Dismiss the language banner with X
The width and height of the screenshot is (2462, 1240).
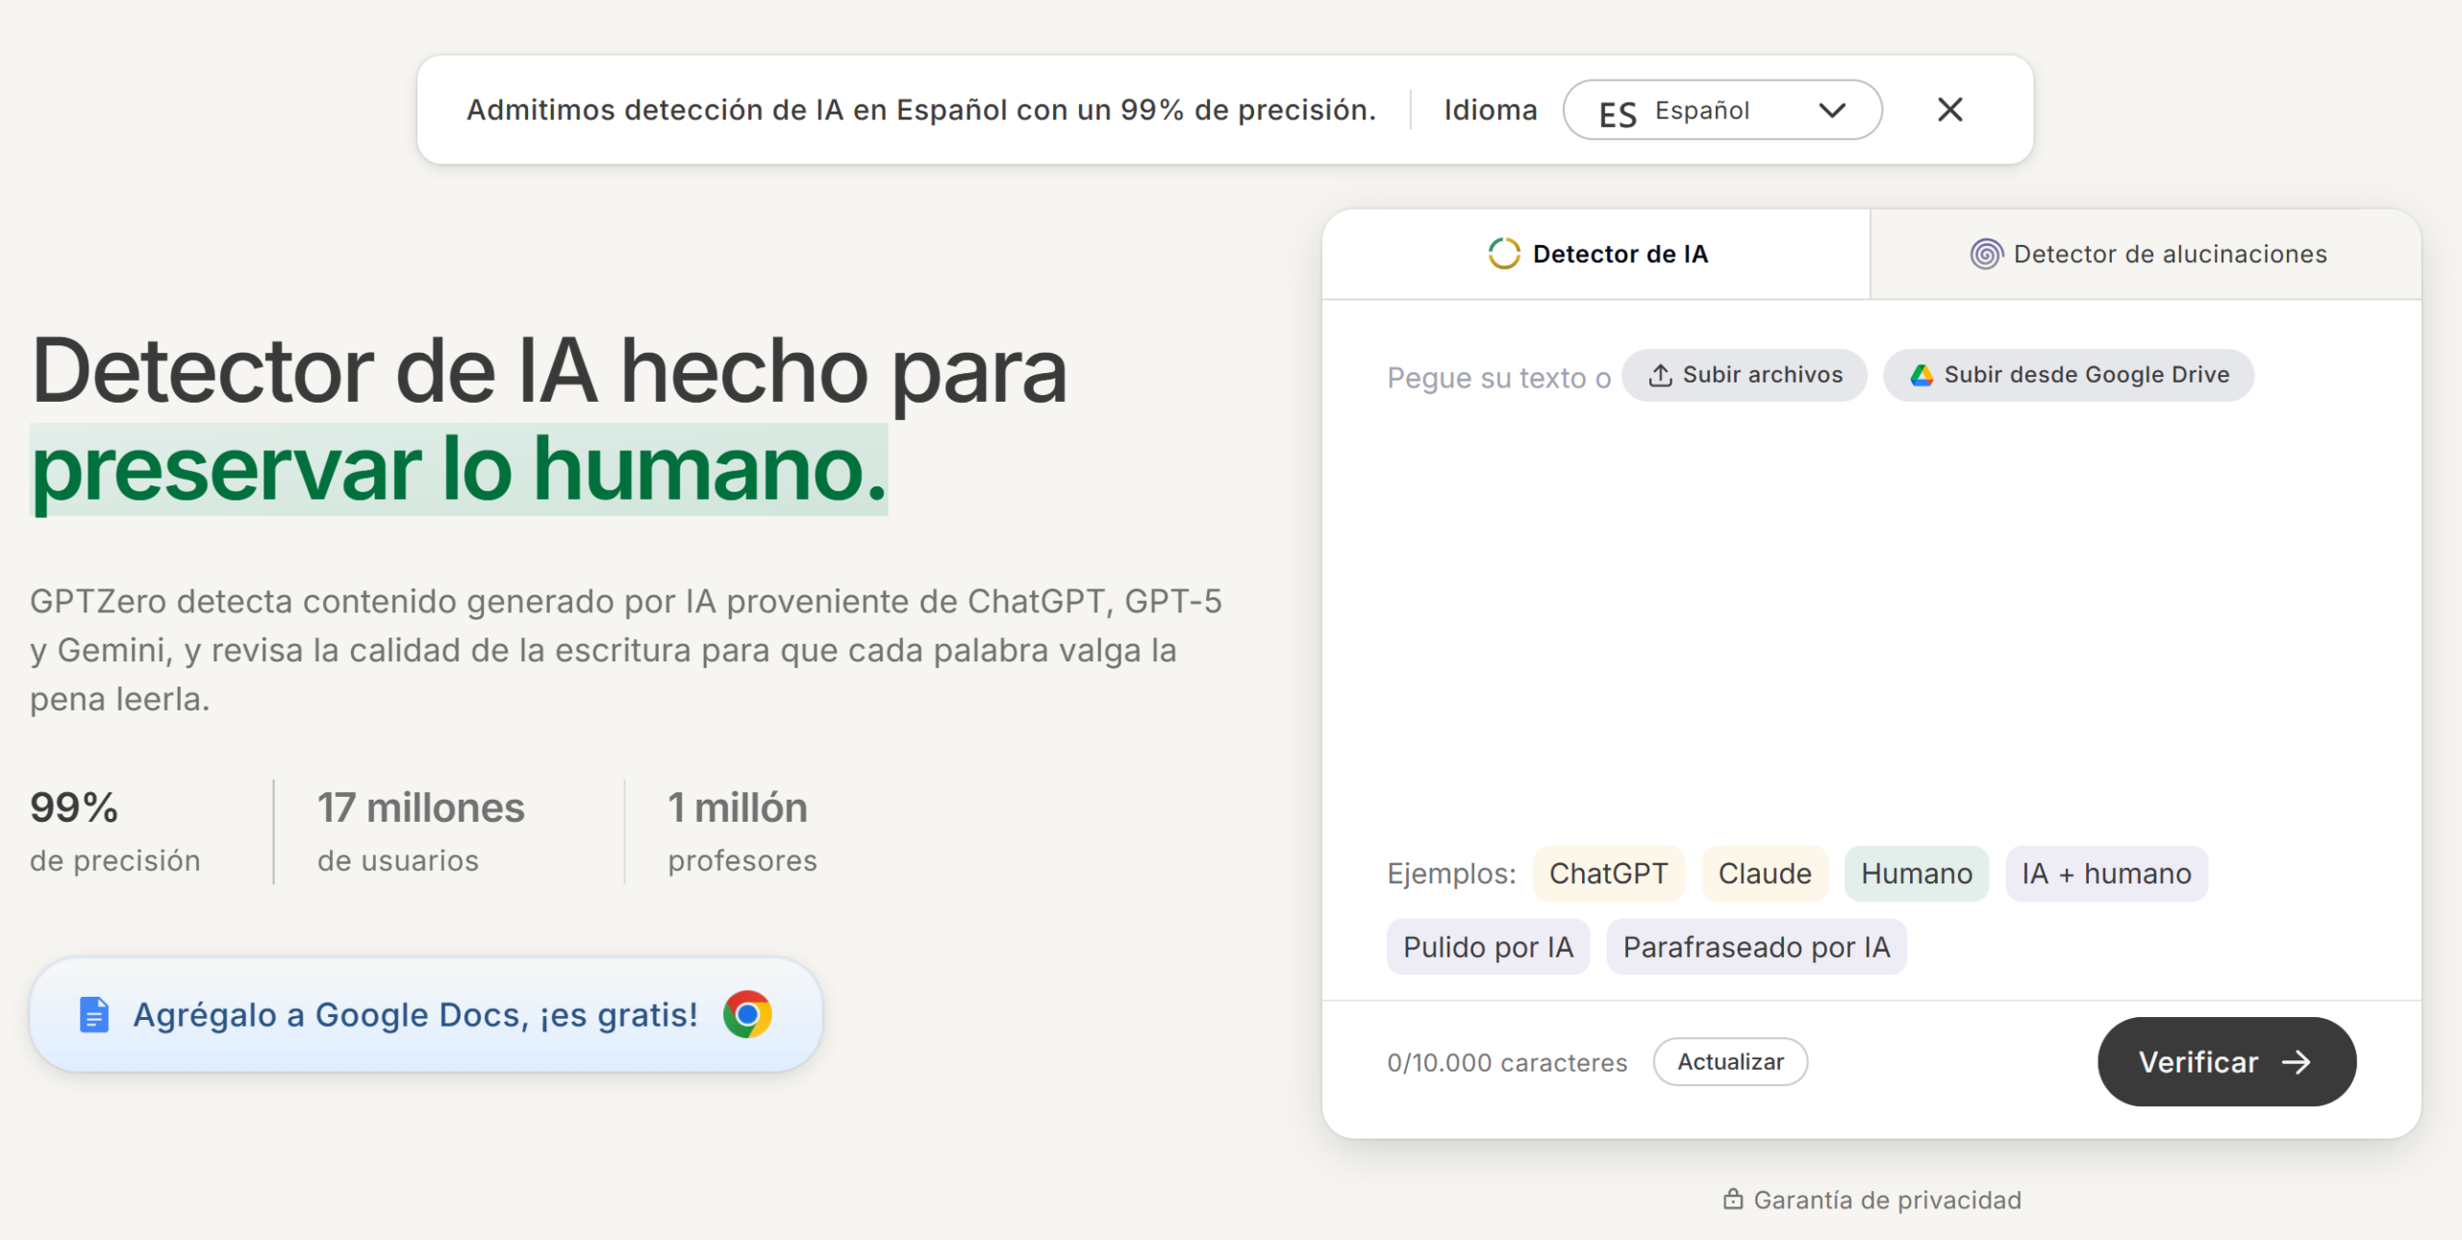(x=1950, y=110)
